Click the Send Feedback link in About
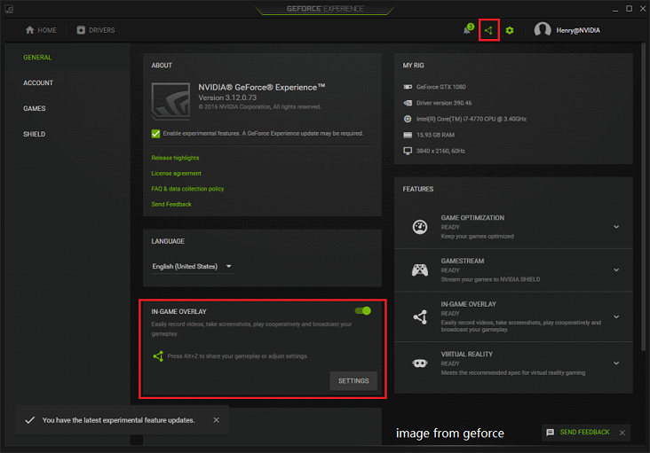The height and width of the screenshot is (453, 650). [171, 205]
